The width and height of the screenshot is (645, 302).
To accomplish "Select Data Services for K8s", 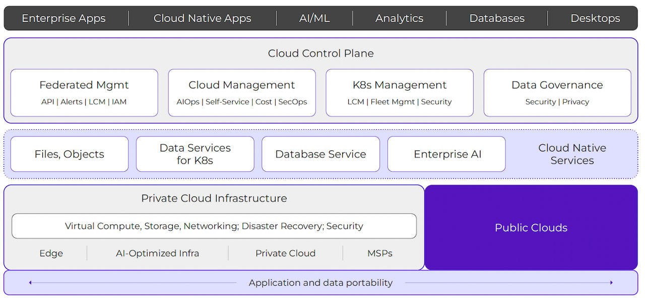I will pyautogui.click(x=195, y=154).
